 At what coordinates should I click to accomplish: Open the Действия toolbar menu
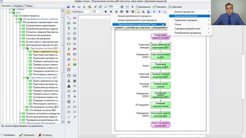point(175,7)
